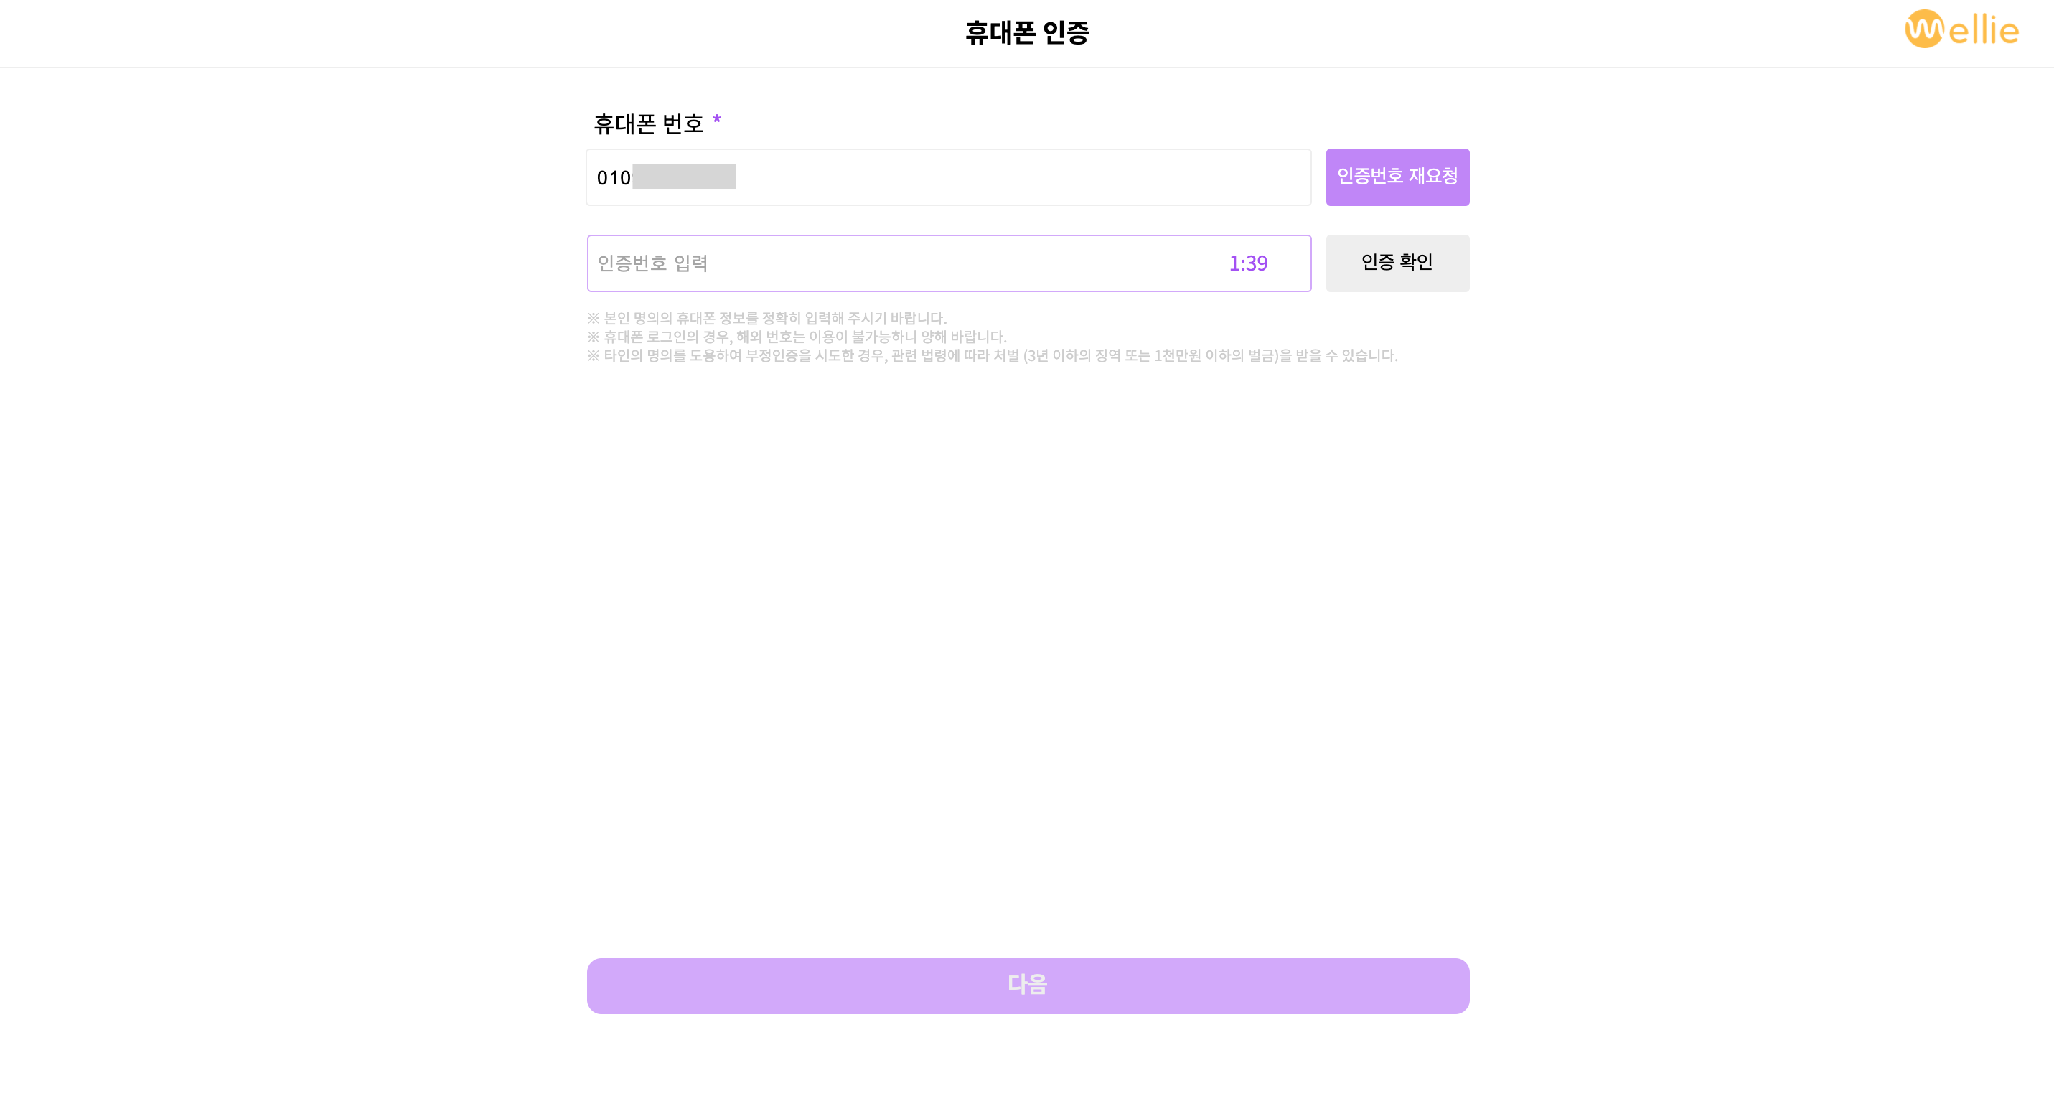
Task: Click the required-field asterisk next to 휴대폰 번호
Action: click(x=719, y=120)
